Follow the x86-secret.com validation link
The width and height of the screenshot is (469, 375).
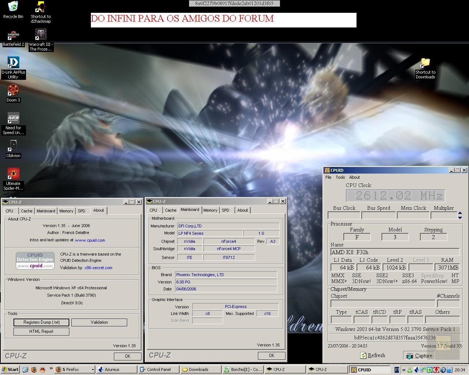pos(98,268)
